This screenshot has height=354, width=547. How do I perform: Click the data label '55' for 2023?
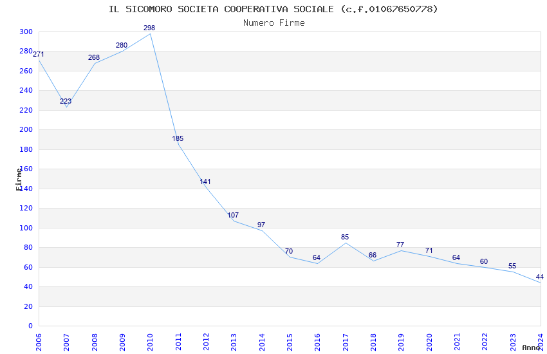pyautogui.click(x=512, y=266)
